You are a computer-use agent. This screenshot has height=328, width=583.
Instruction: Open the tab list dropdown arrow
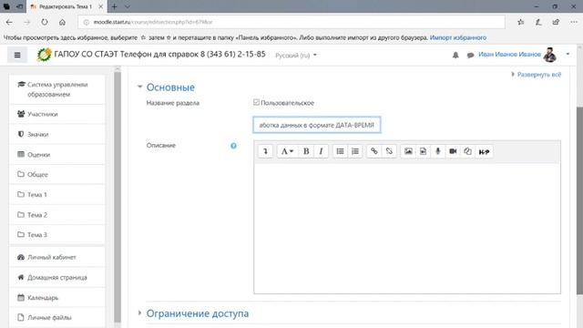128,6
